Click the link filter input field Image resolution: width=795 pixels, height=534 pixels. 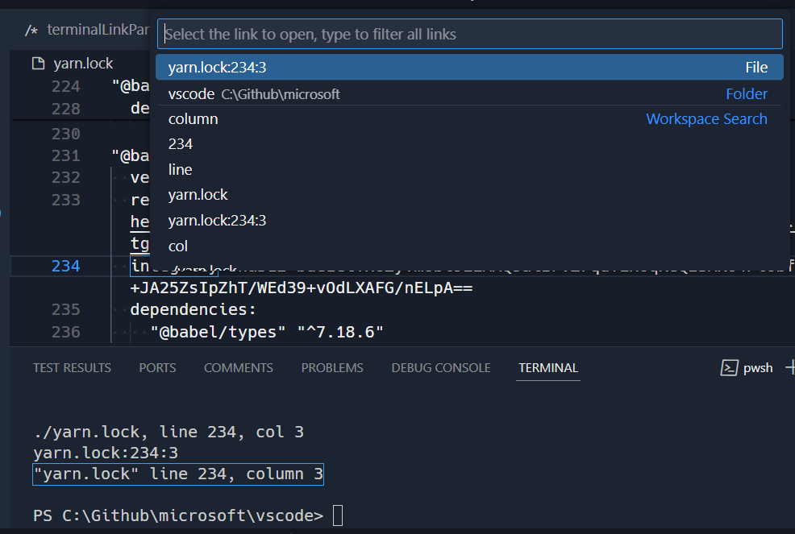(470, 34)
